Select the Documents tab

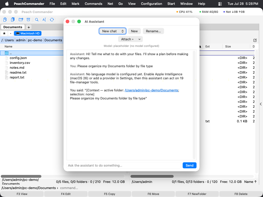click(x=13, y=27)
